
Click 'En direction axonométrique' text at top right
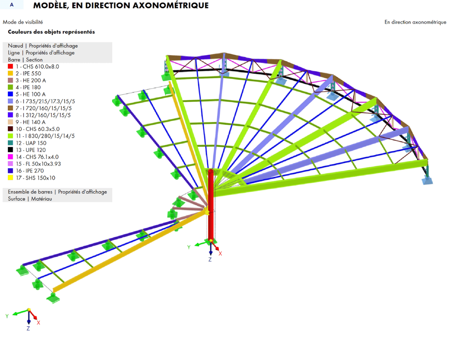415,22
